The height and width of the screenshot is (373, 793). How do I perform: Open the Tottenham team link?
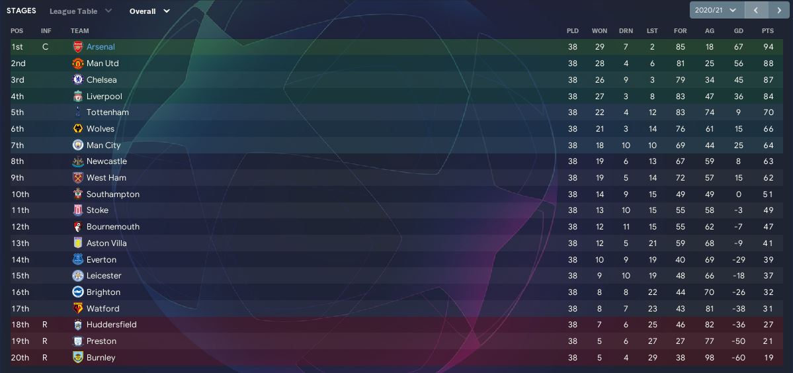point(108,112)
